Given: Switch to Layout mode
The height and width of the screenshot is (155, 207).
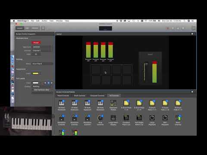Looking at the screenshot, I should [20, 28].
